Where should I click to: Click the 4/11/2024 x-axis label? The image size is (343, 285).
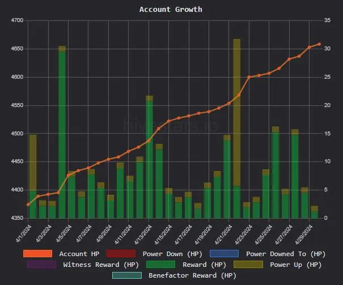123,235
